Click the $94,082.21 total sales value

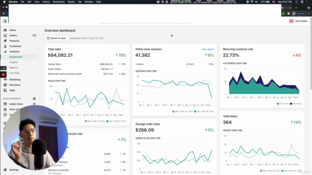click(x=60, y=55)
